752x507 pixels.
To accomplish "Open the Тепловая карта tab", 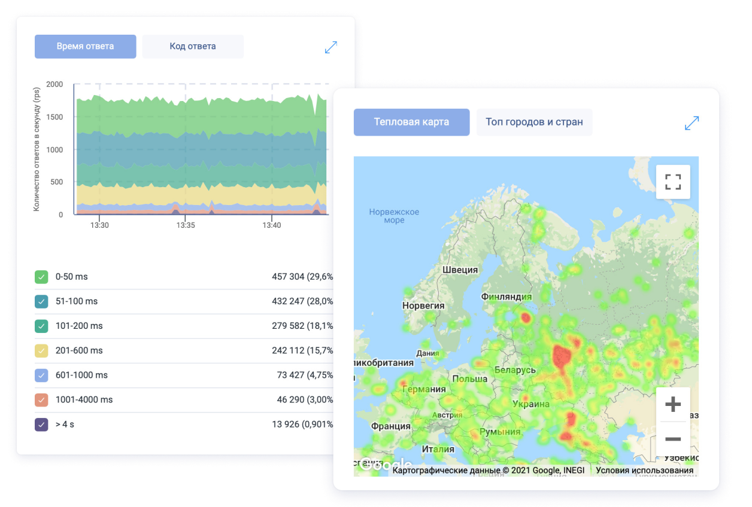I will 411,122.
